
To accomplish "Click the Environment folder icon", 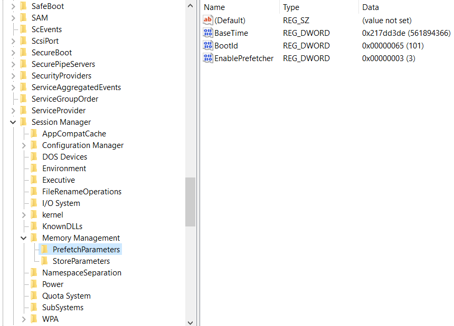I will (x=34, y=169).
